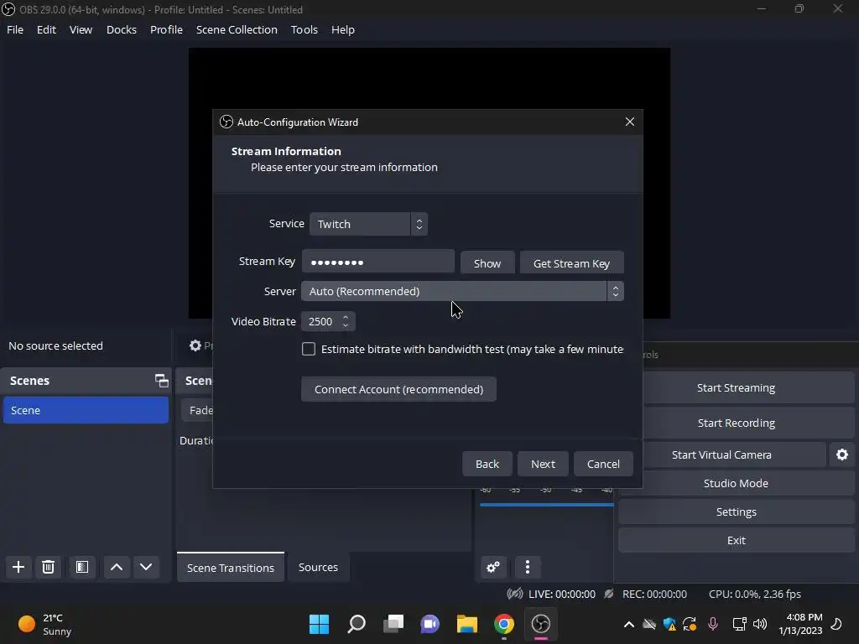Open volume icon in system tray

[760, 624]
